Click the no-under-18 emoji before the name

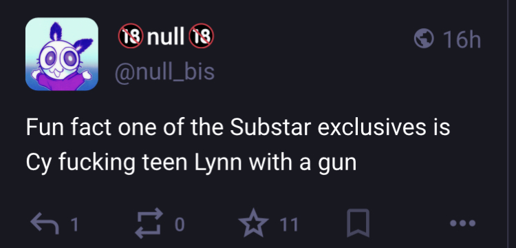(131, 36)
